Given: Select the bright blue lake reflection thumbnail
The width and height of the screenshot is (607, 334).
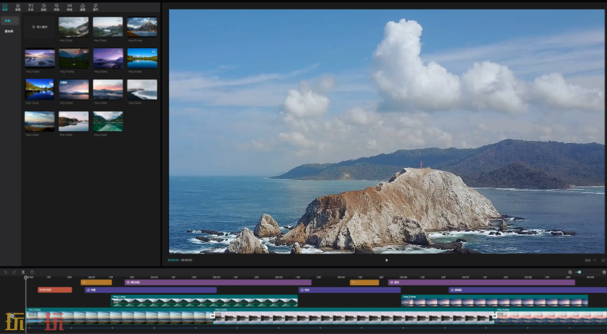Looking at the screenshot, I should coord(142,59).
